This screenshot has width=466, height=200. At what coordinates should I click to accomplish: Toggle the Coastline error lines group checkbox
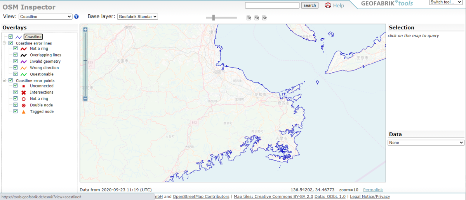pos(11,43)
